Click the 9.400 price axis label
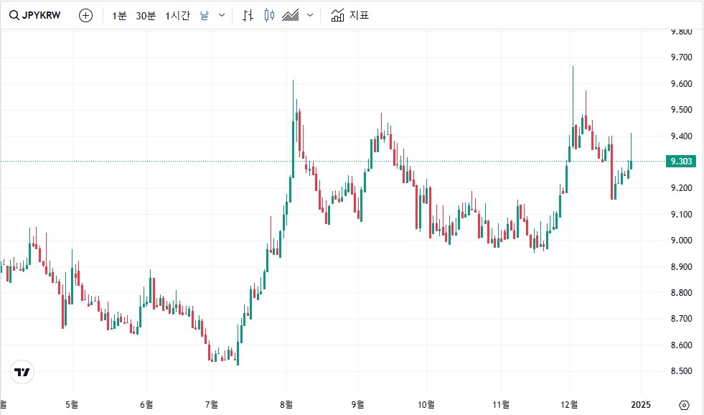This screenshot has width=704, height=415. (x=682, y=136)
